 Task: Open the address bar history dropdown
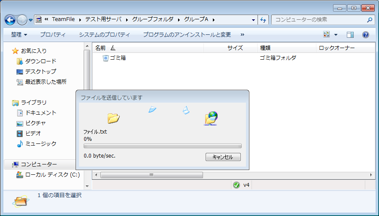click(253, 20)
